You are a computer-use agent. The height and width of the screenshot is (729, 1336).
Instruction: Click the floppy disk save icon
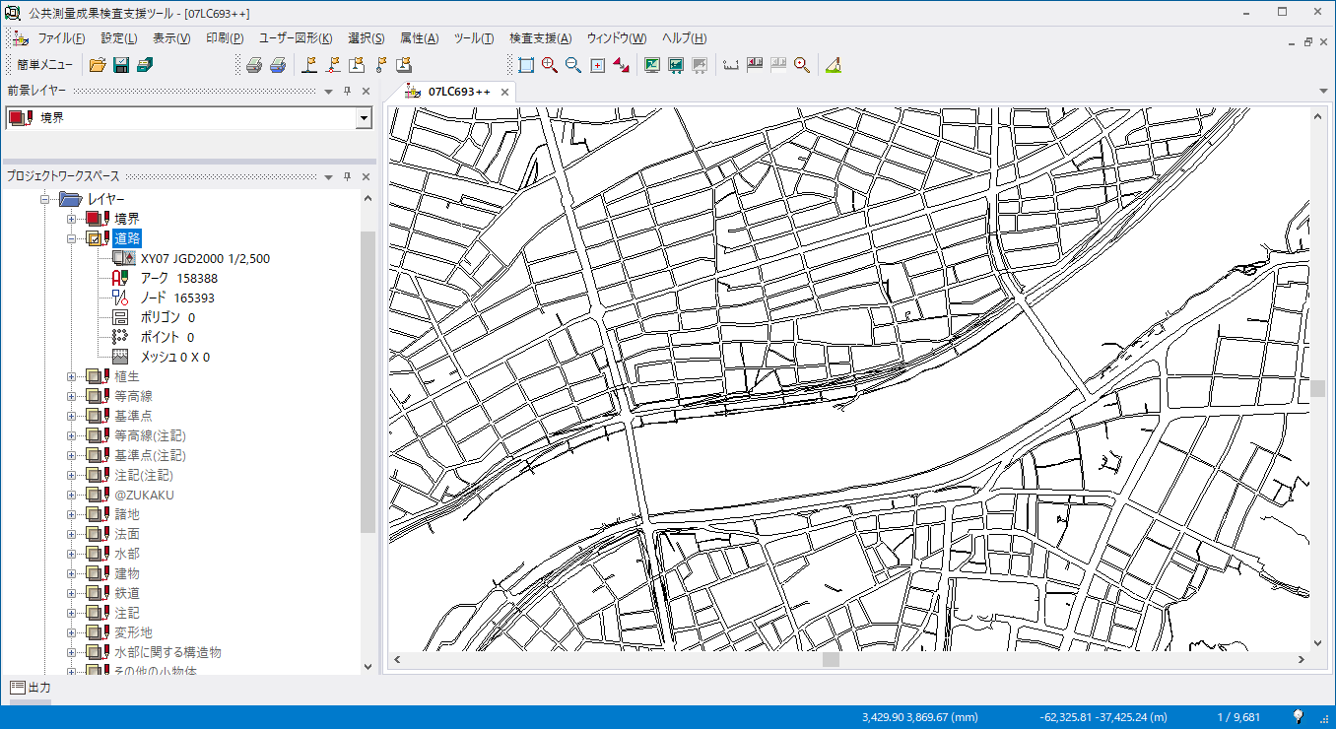click(121, 65)
